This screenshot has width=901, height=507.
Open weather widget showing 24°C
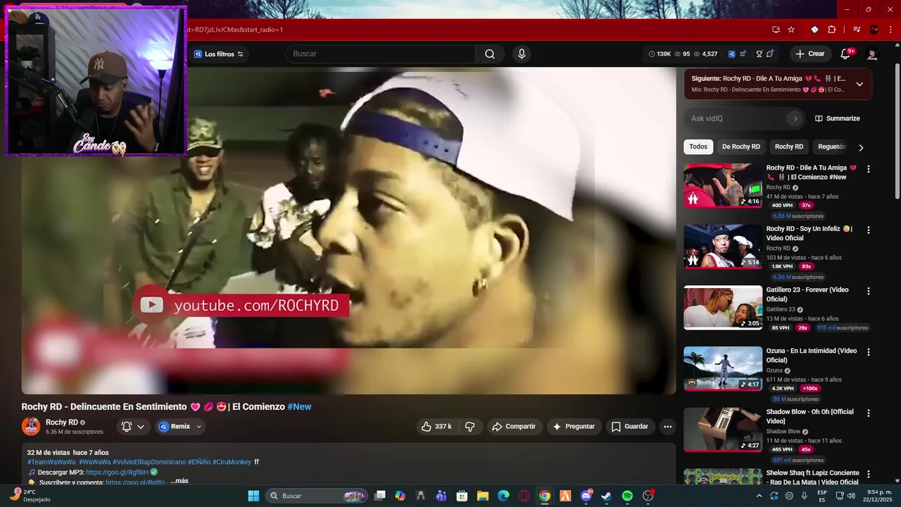(x=30, y=496)
